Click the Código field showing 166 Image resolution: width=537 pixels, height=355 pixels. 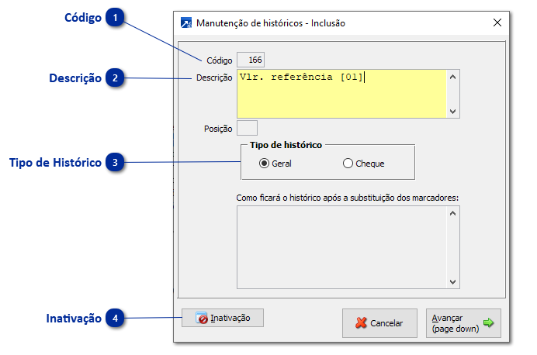251,60
